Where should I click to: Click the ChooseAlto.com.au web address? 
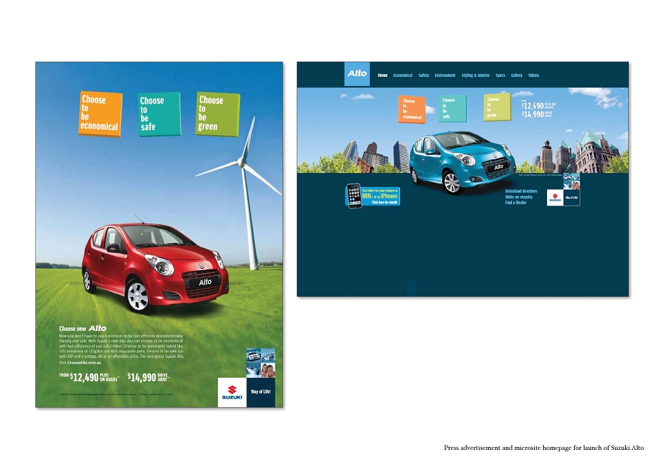pos(84,363)
